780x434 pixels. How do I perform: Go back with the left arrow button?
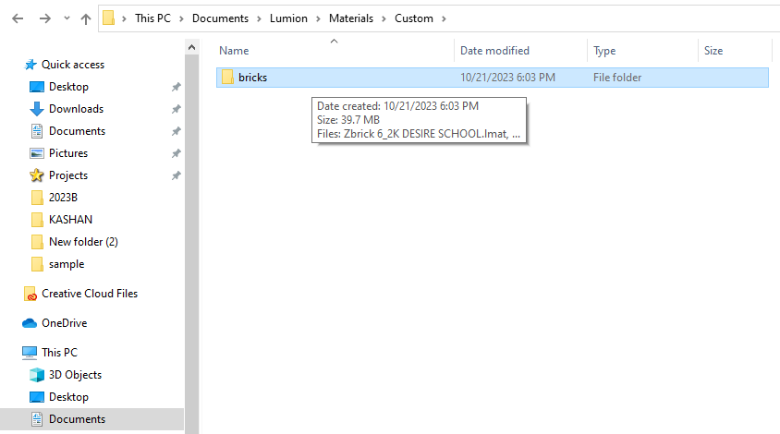[x=18, y=18]
